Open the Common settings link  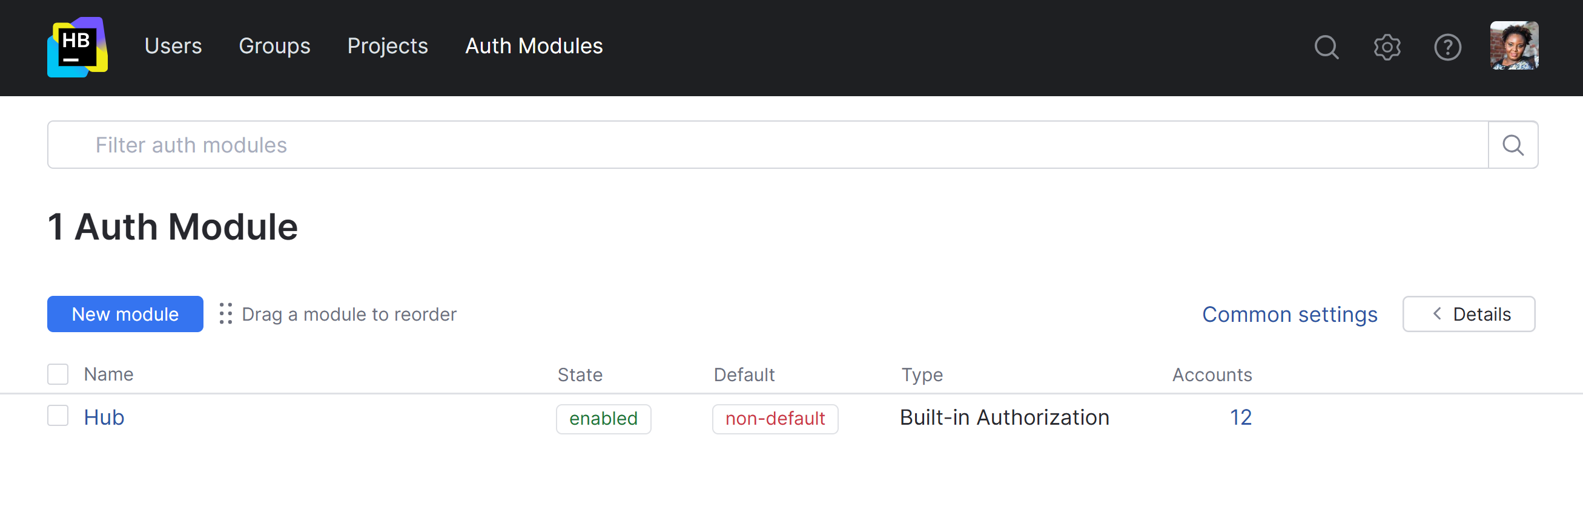click(1289, 314)
